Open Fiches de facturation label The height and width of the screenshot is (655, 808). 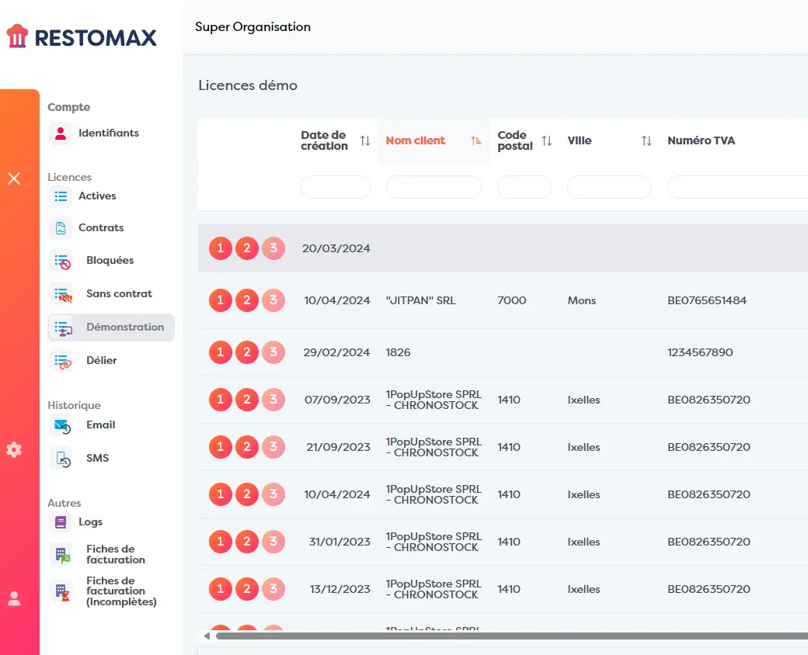pyautogui.click(x=116, y=555)
